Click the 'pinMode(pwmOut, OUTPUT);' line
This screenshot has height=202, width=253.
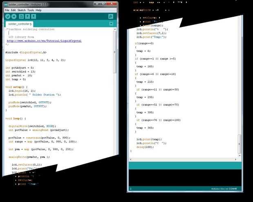click(27, 107)
